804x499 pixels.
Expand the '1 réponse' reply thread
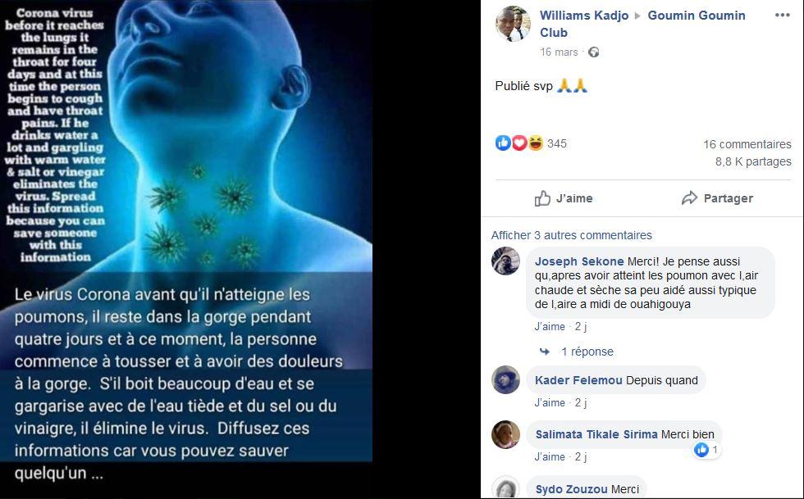(587, 352)
